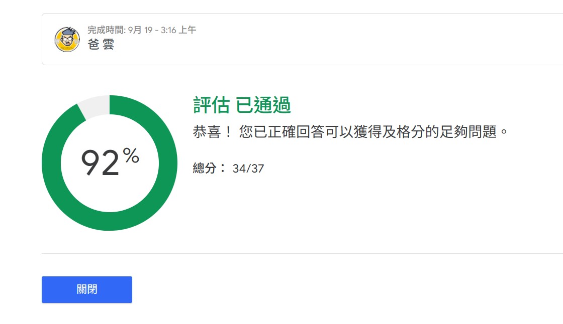Click the number 92 inside the ring

pos(101,163)
